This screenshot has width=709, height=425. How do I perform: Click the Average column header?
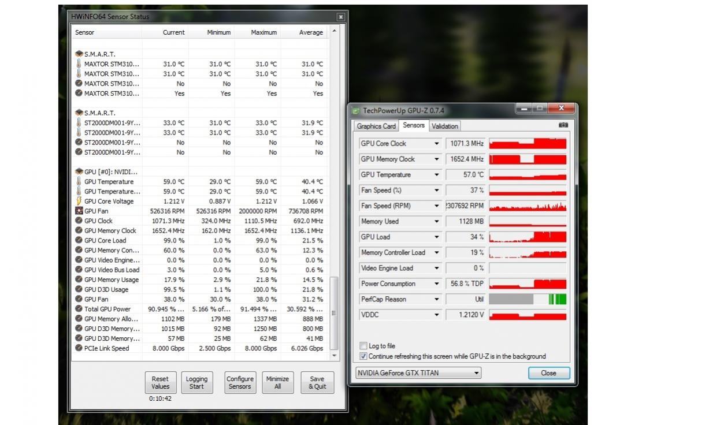point(304,32)
